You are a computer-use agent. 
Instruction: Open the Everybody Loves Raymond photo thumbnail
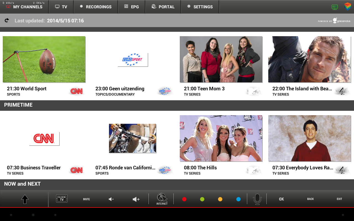tap(309, 138)
